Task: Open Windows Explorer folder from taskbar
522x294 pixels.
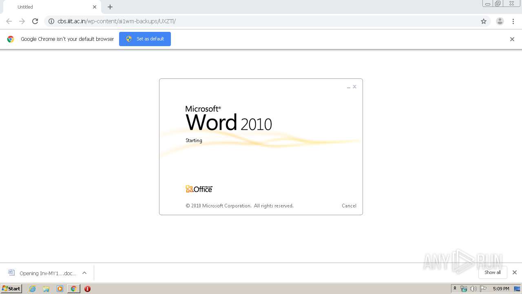Action: (46, 289)
